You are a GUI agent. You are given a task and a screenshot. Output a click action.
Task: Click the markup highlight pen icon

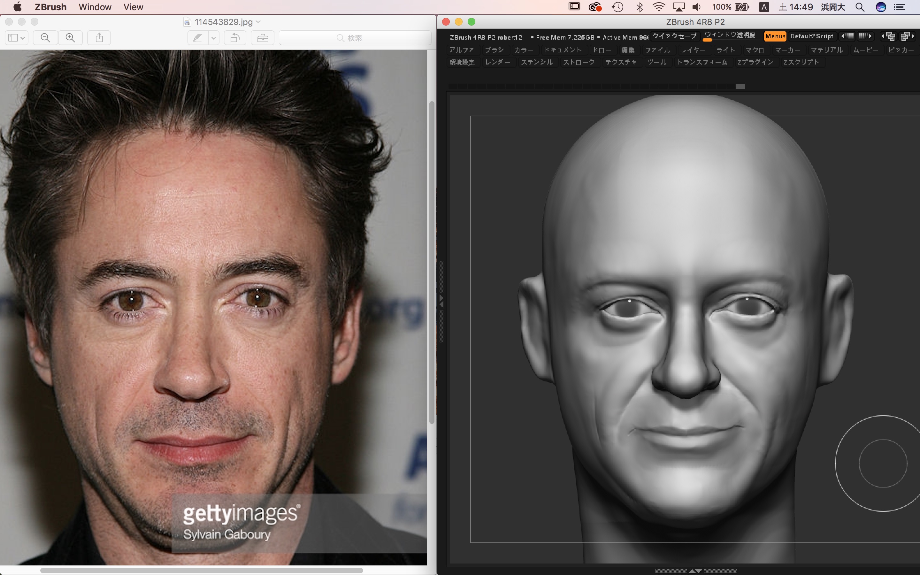[198, 38]
